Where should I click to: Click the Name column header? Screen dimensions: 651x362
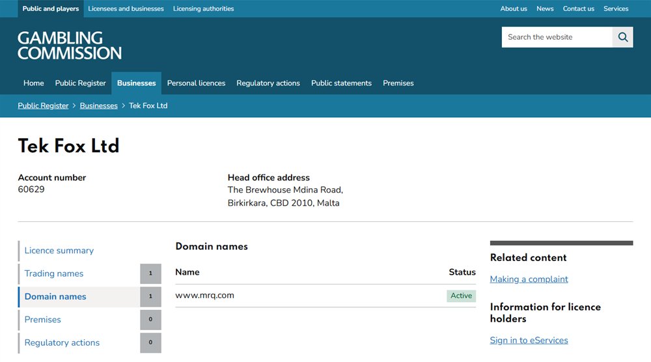pyautogui.click(x=187, y=272)
